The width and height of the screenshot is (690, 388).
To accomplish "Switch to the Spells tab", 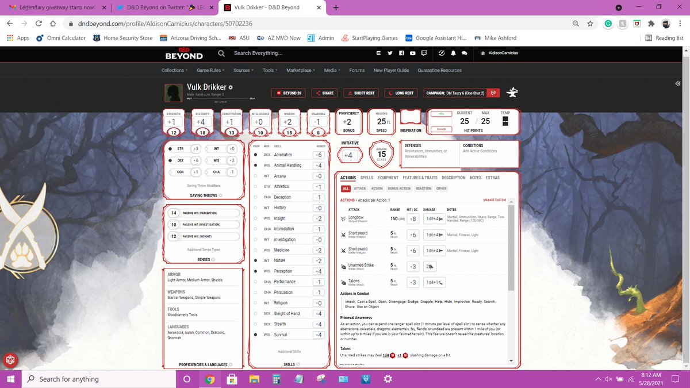I will click(367, 178).
